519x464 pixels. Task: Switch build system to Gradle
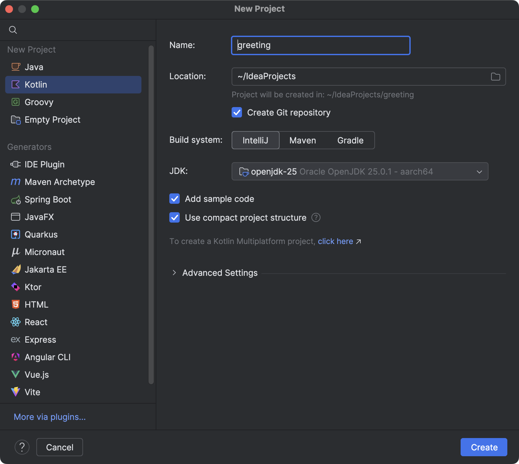[350, 140]
